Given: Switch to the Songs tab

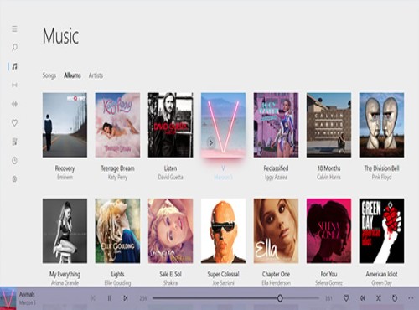Looking at the screenshot, I should [49, 75].
